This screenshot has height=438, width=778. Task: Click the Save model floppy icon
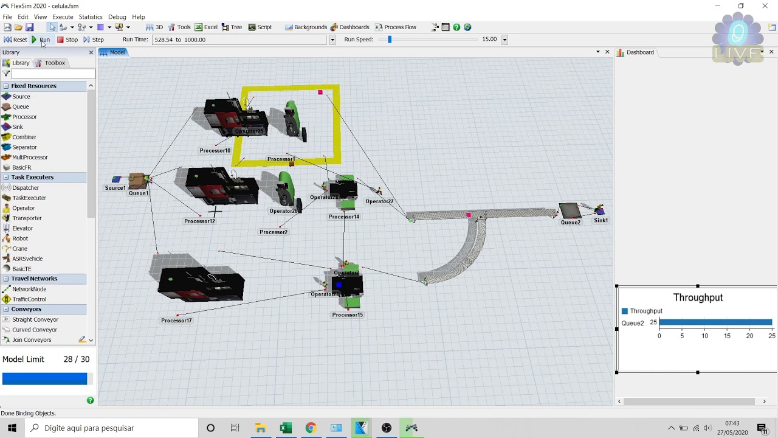tap(29, 27)
